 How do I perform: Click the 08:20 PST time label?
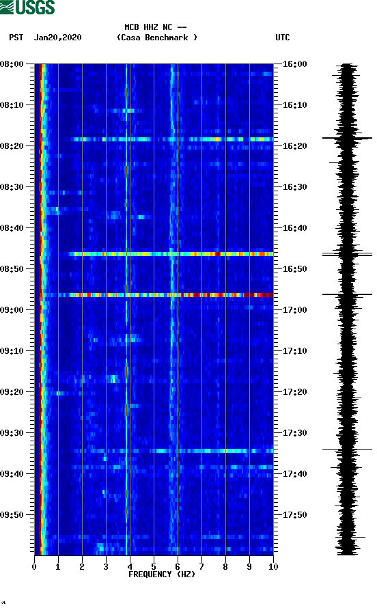[12, 146]
